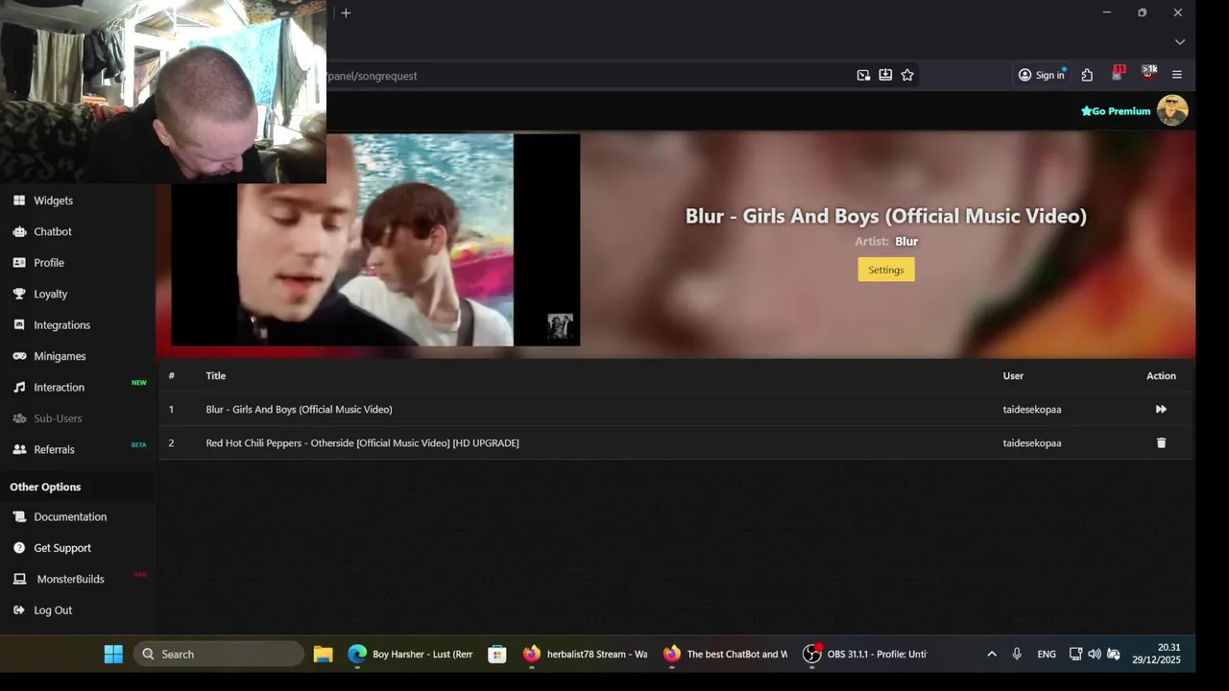
Task: Bookmark this page with star icon
Action: point(907,75)
